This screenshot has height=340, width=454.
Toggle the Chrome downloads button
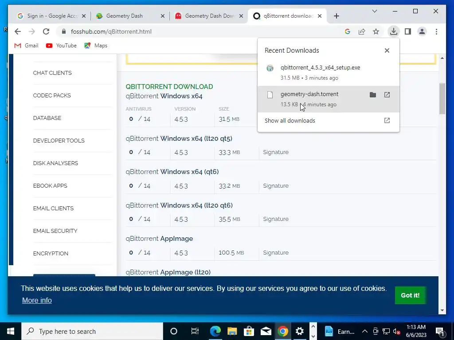point(394,31)
